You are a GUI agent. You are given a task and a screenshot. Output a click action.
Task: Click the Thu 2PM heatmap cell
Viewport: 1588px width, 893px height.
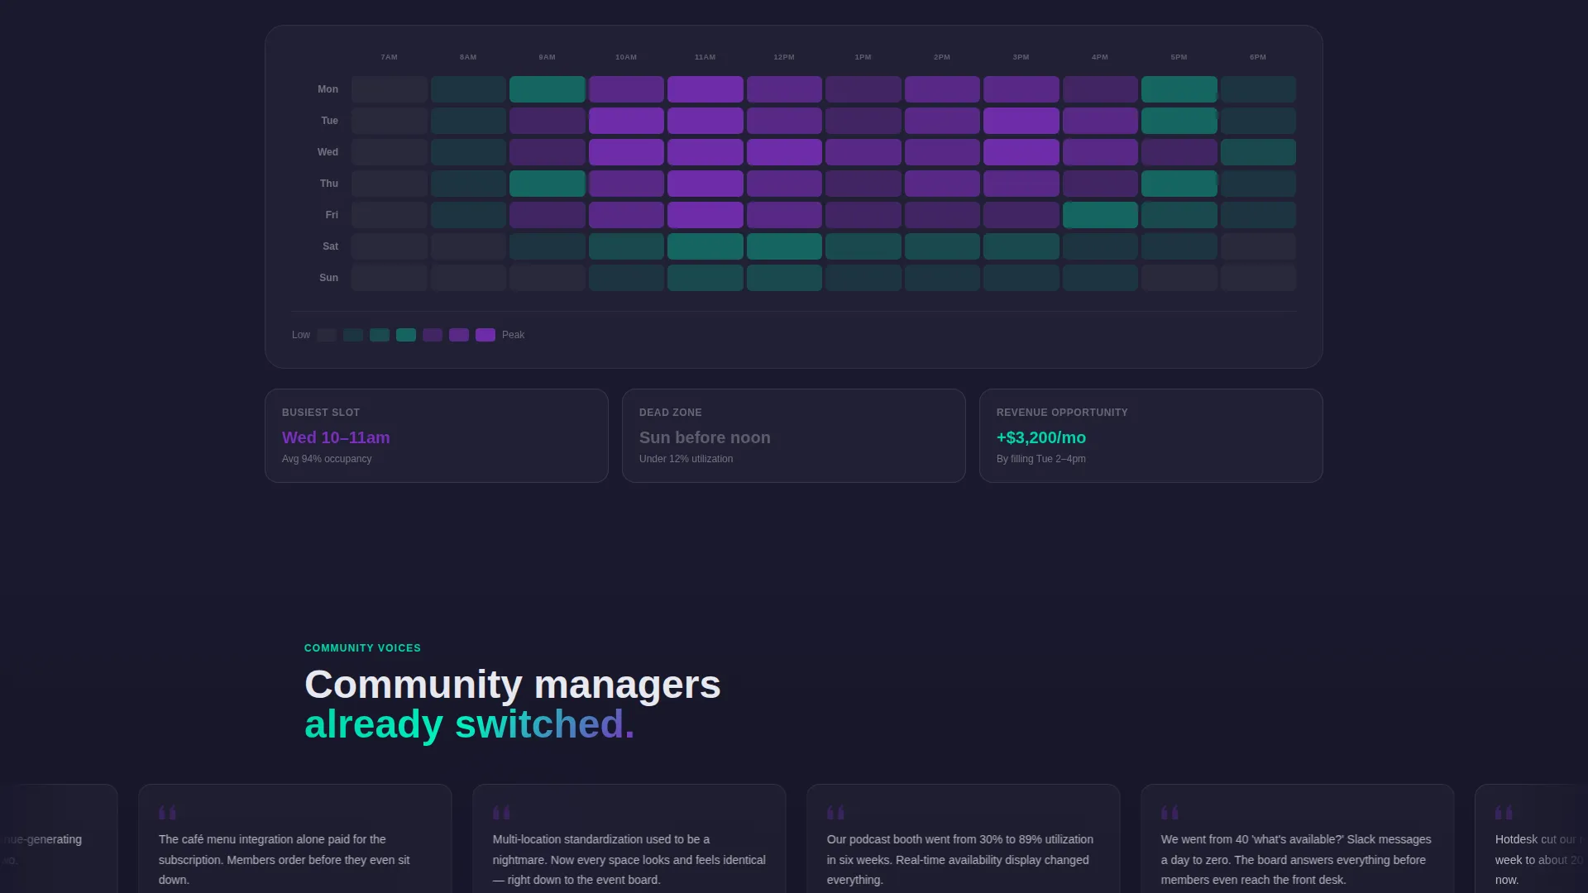click(x=942, y=184)
